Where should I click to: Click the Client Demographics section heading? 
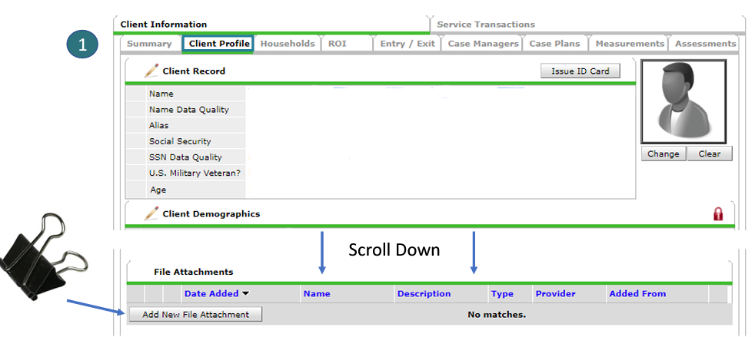click(211, 213)
